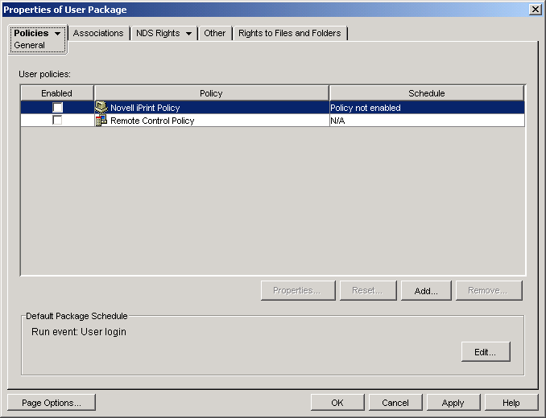Viewport: 546px width, 418px height.
Task: Click the Policy column header
Action: point(211,93)
